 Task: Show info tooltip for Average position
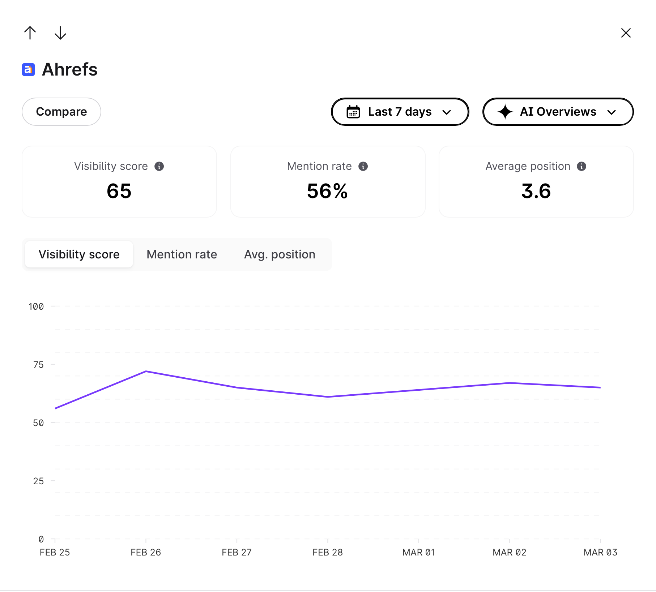pyautogui.click(x=582, y=166)
